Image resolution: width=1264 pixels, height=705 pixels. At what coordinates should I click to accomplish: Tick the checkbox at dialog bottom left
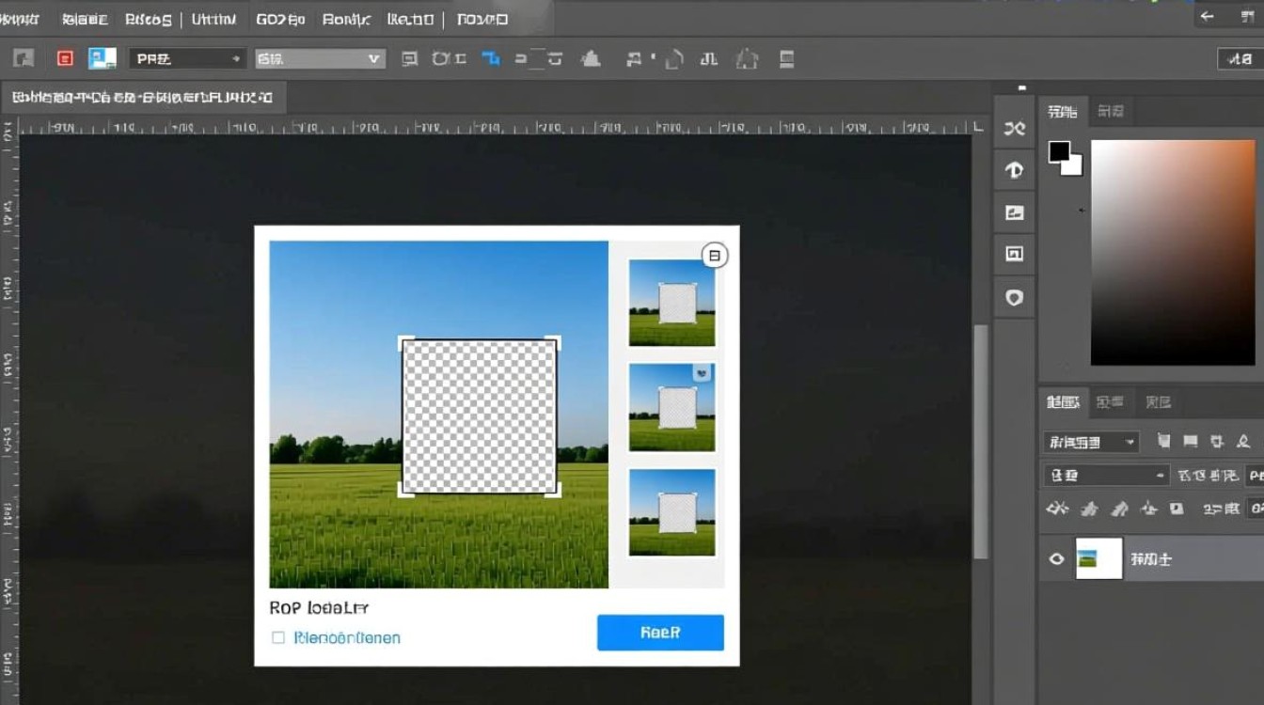[278, 637]
